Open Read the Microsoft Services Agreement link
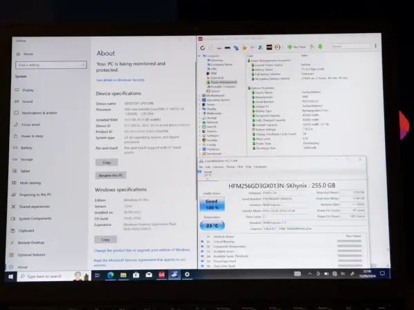The height and width of the screenshot is (310, 414). pos(139,262)
